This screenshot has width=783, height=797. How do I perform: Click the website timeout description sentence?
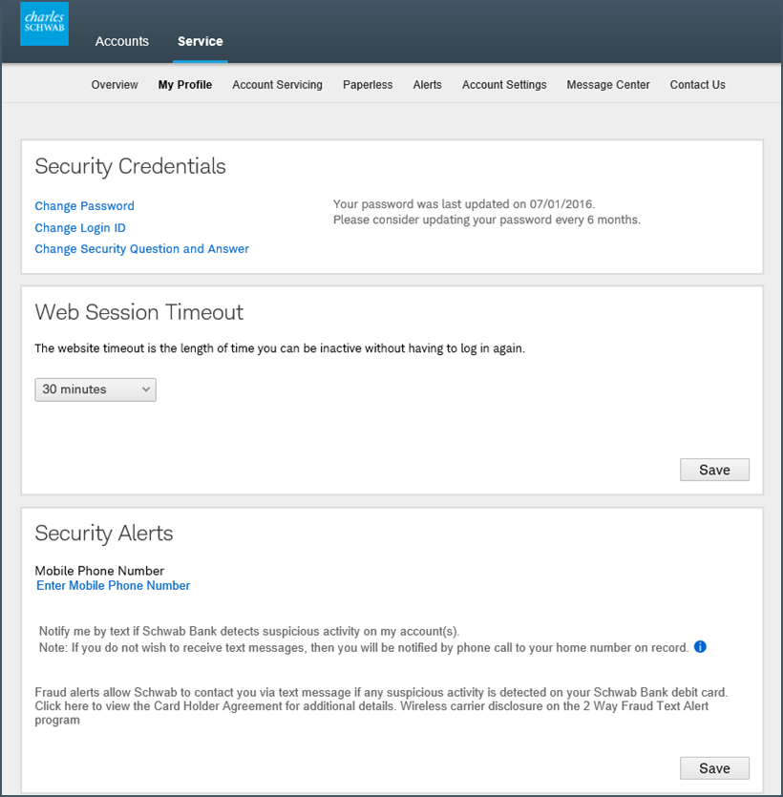coord(280,348)
